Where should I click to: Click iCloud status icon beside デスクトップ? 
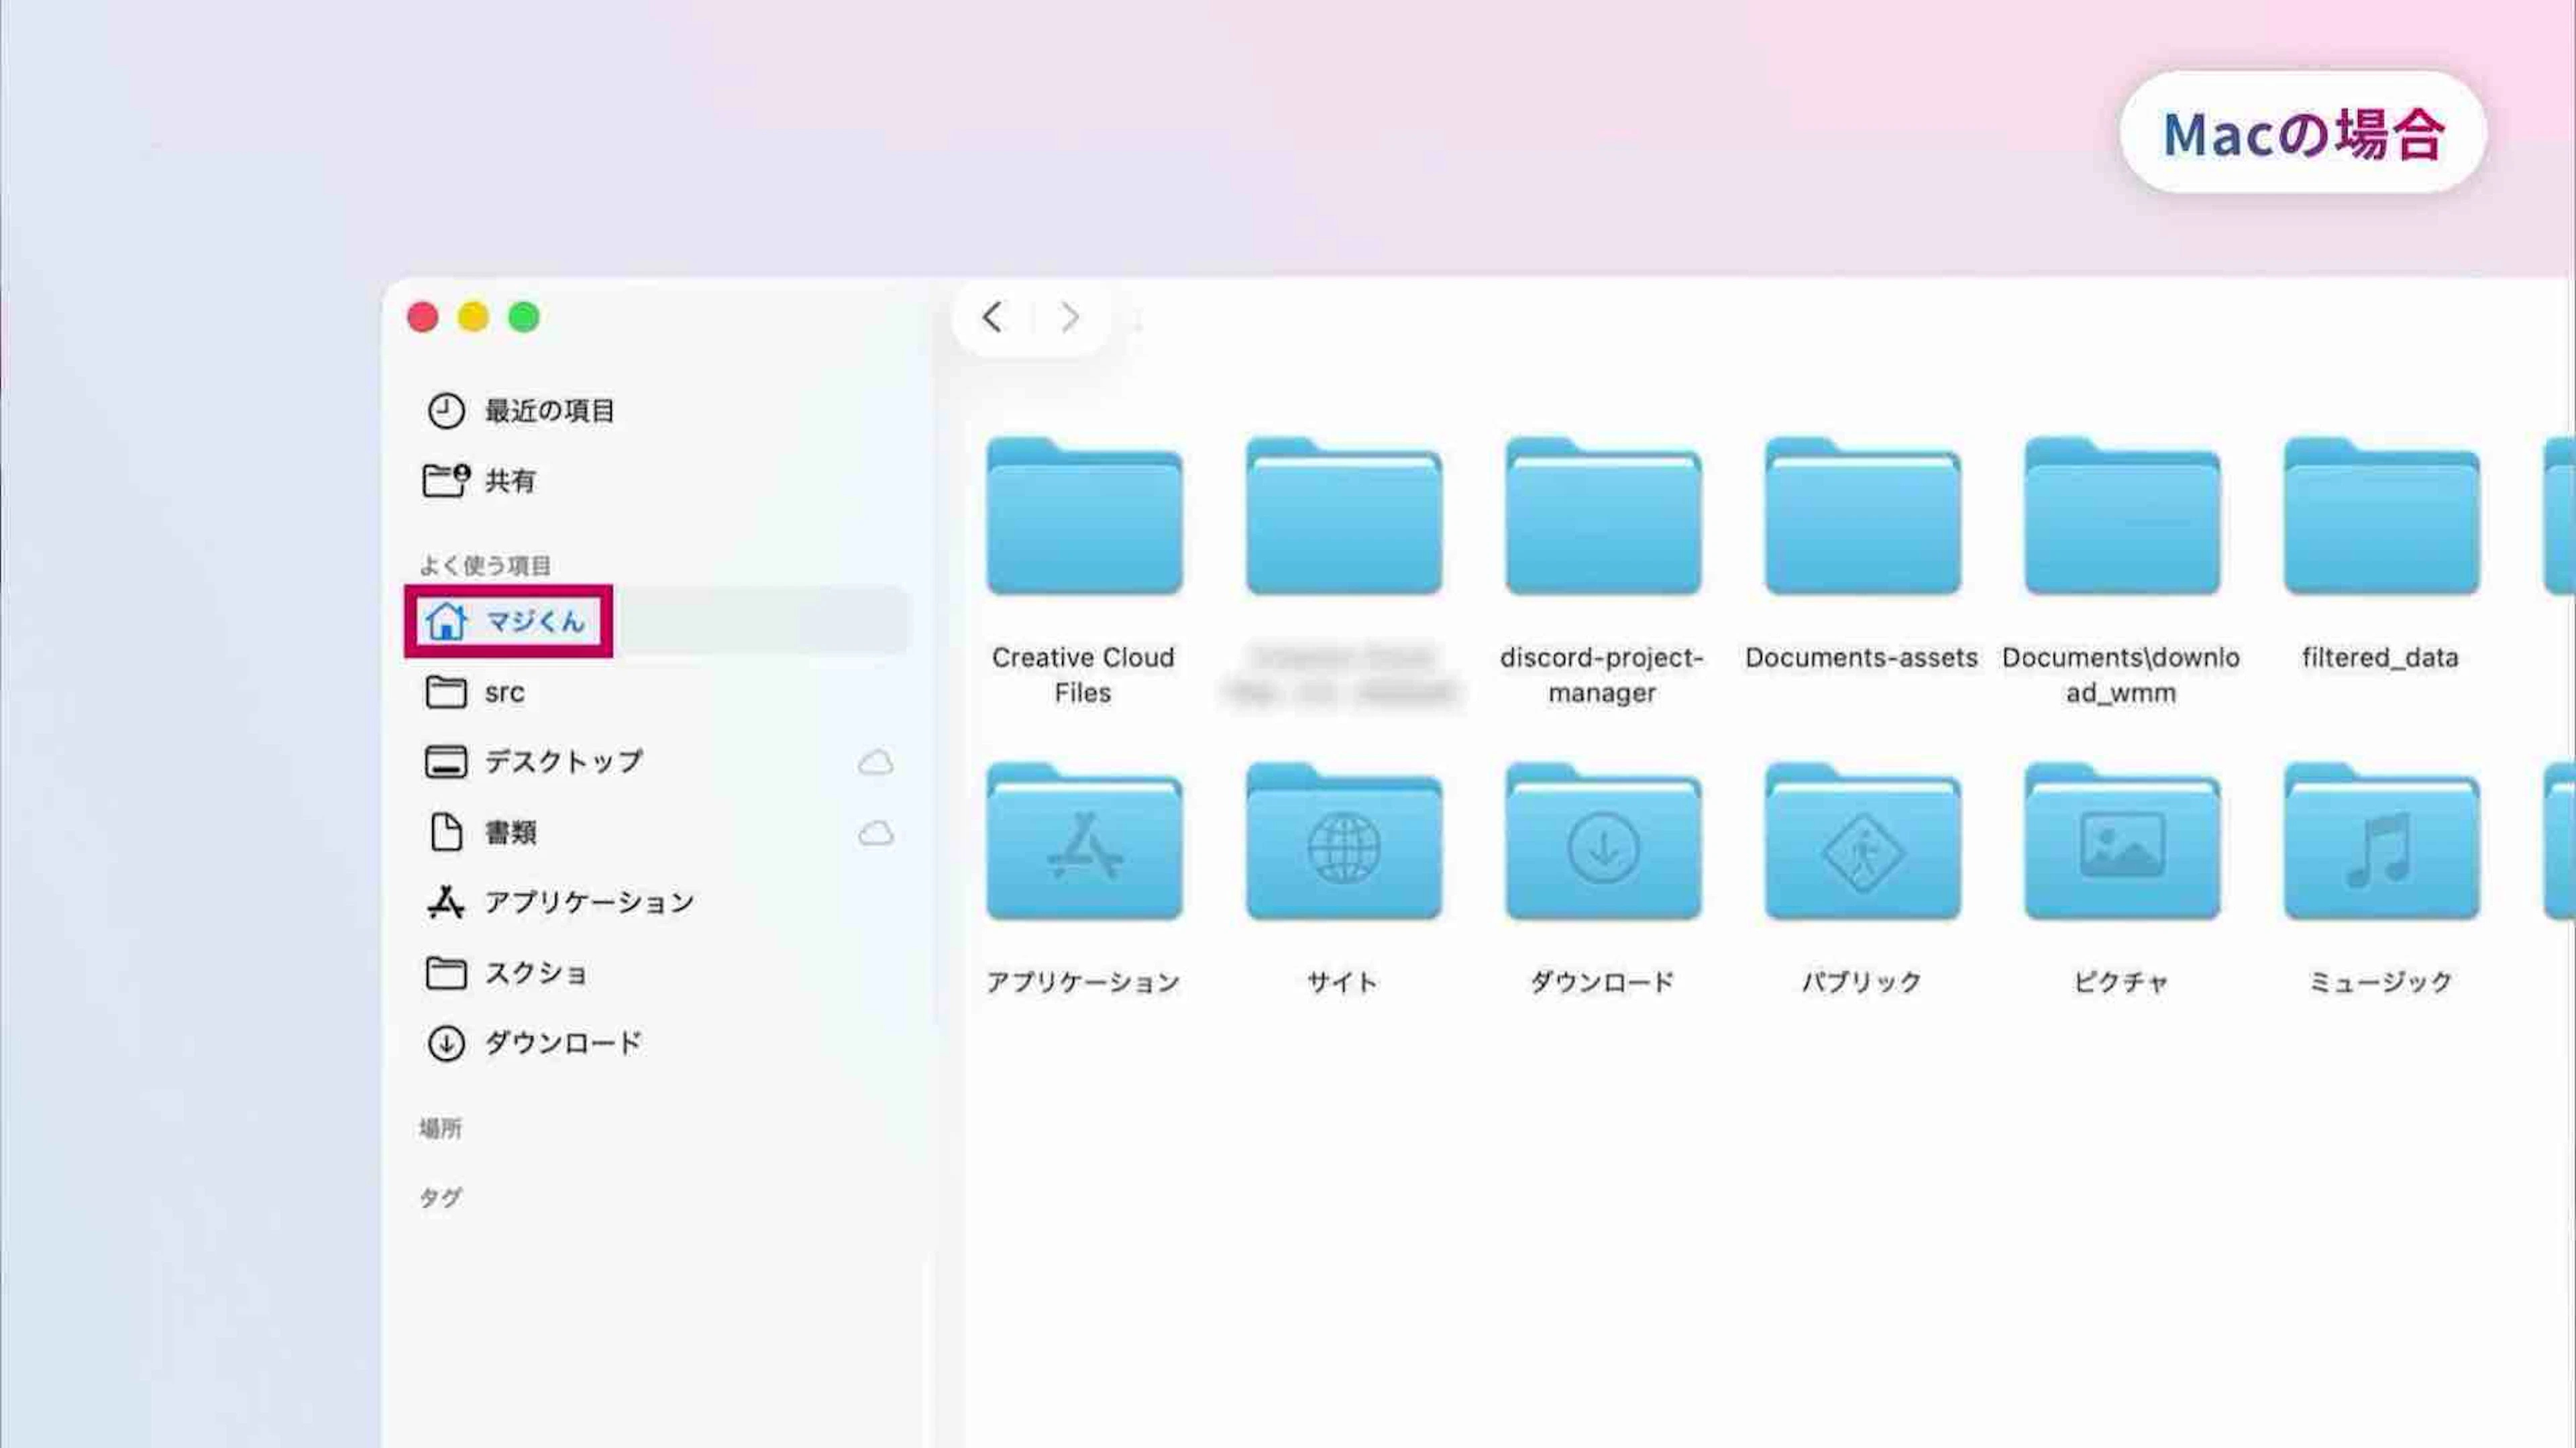point(875,763)
